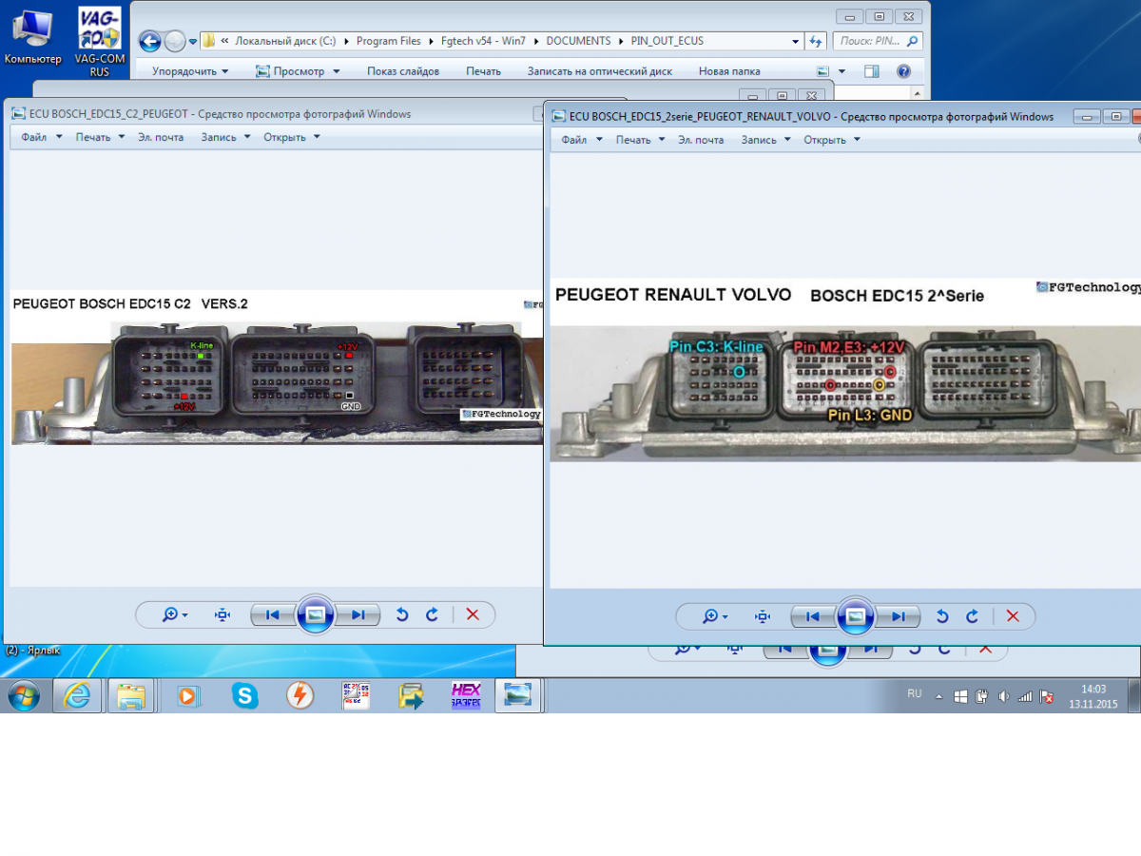The width and height of the screenshot is (1141, 856).
Task: Start slideshow in the EDC15_C2_PEUGEOT viewer
Action: coord(315,614)
